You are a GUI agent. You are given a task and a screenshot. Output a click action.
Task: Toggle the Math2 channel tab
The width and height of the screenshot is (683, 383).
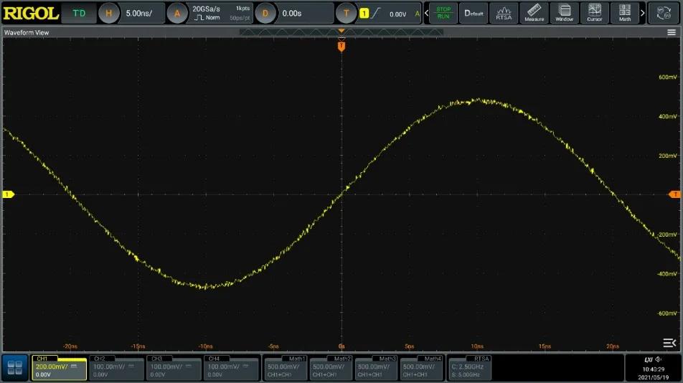[331, 368]
